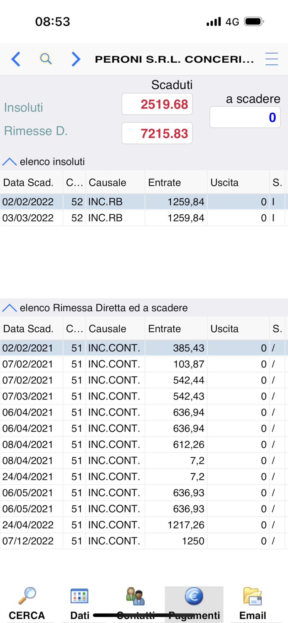Screen dimensions: 288x623
Task: Sort insoluti table by Causale header
Action: pyautogui.click(x=115, y=182)
